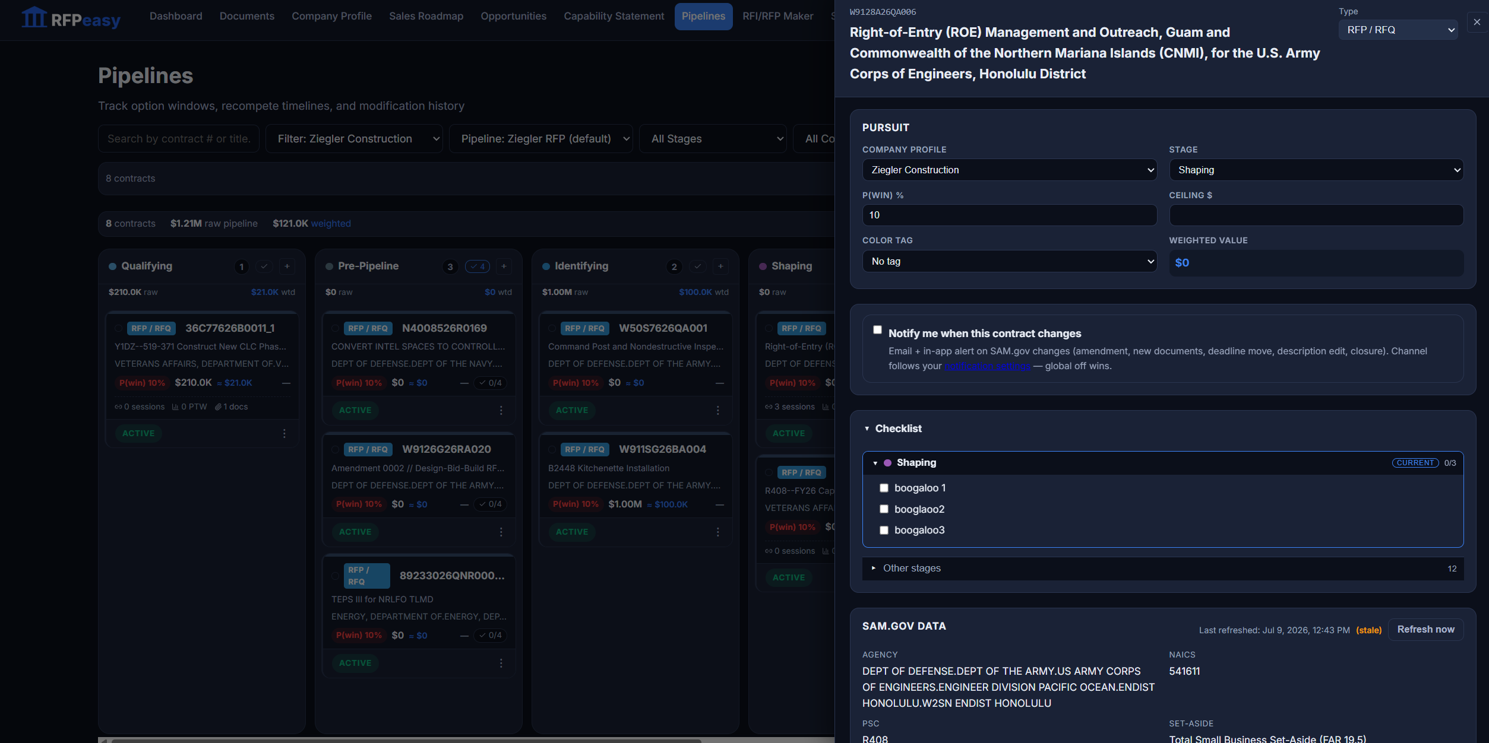Add a contract to Pre-Pipeline column

tap(504, 266)
